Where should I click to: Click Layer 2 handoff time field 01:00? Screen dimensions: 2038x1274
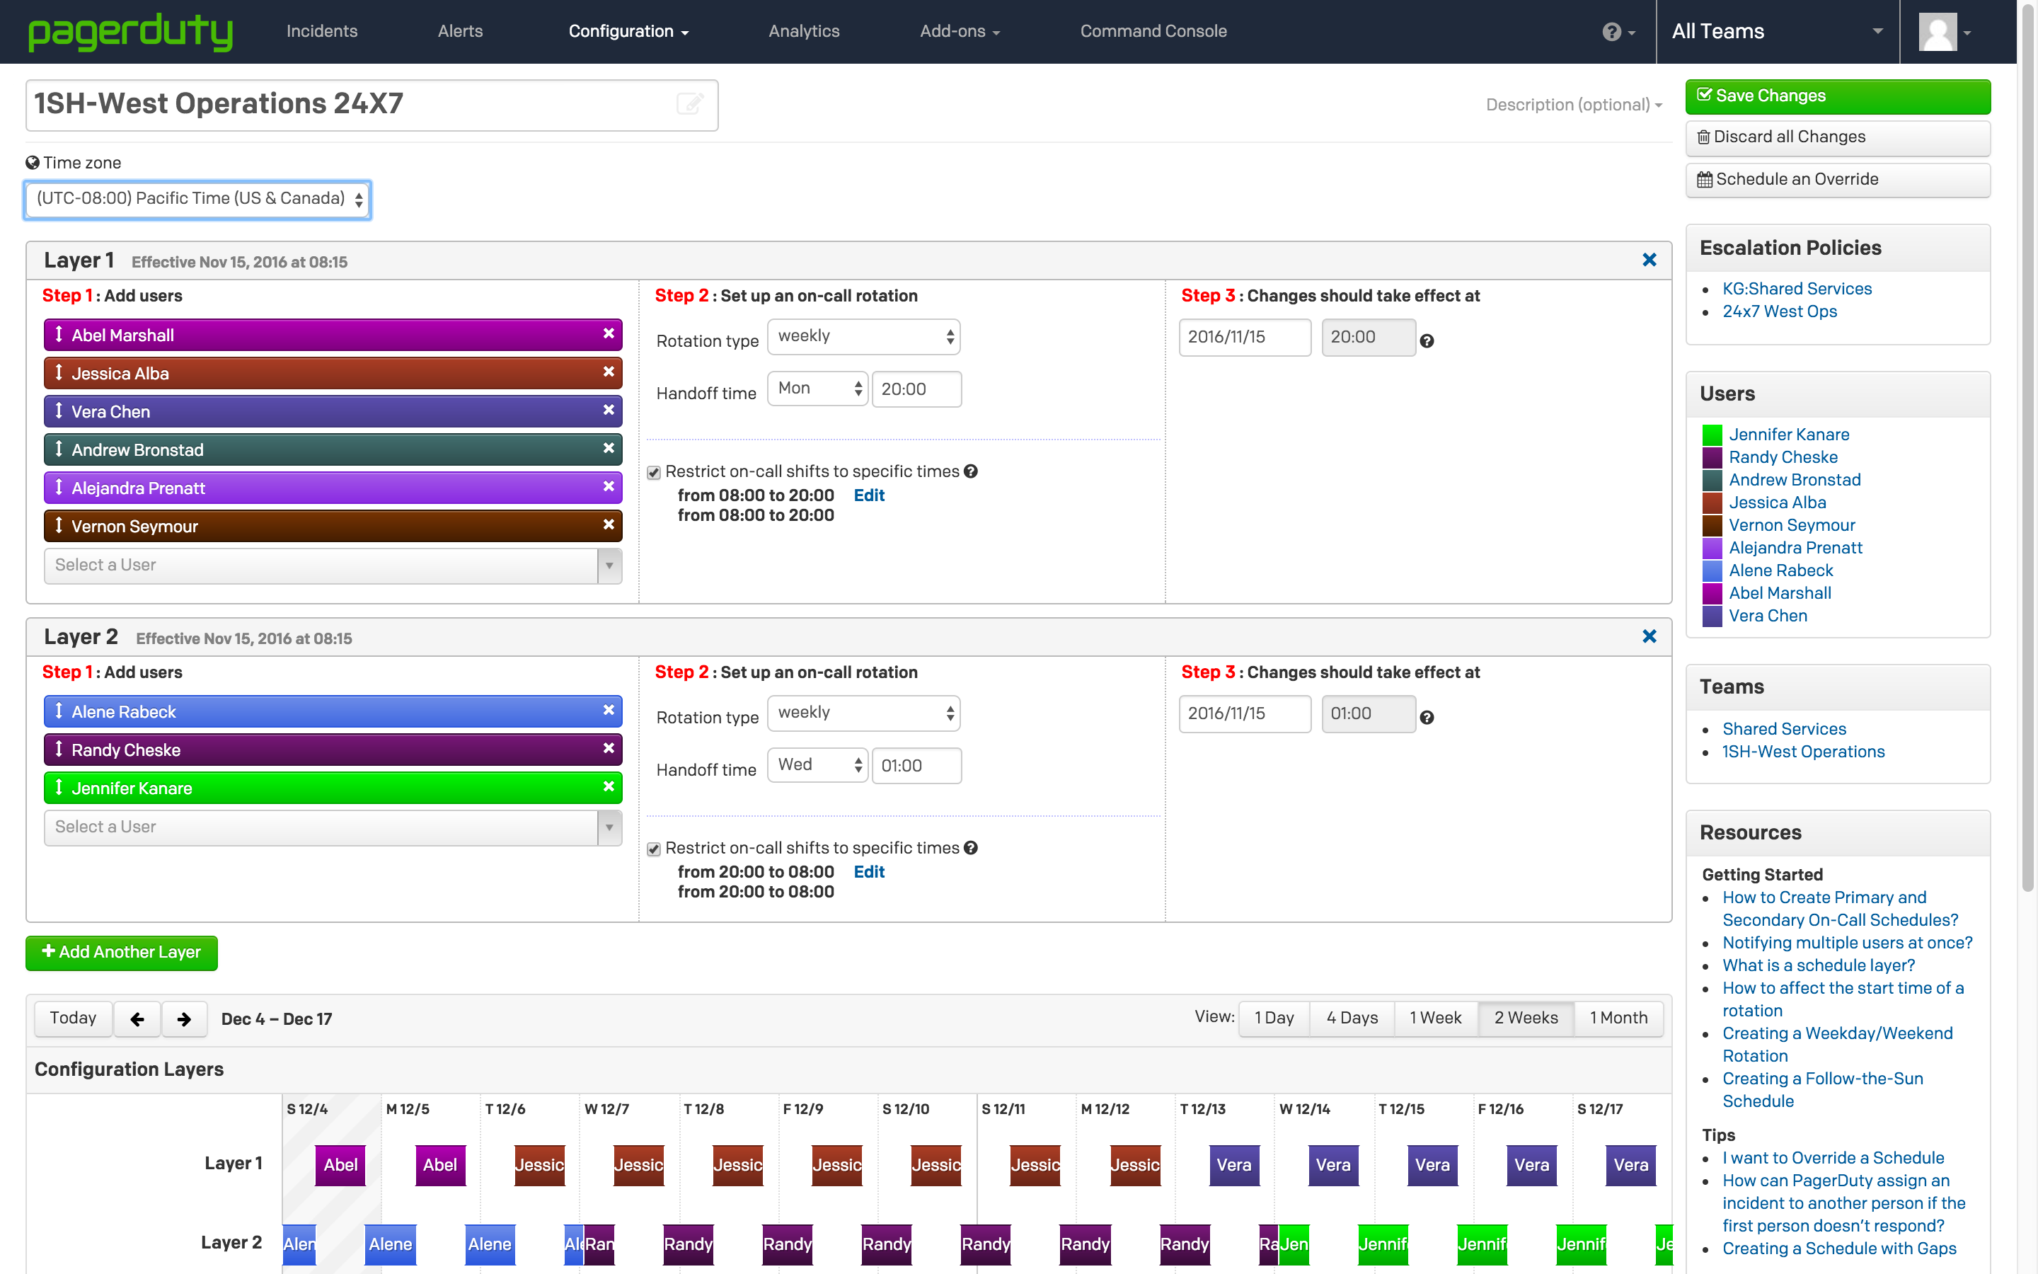click(916, 766)
